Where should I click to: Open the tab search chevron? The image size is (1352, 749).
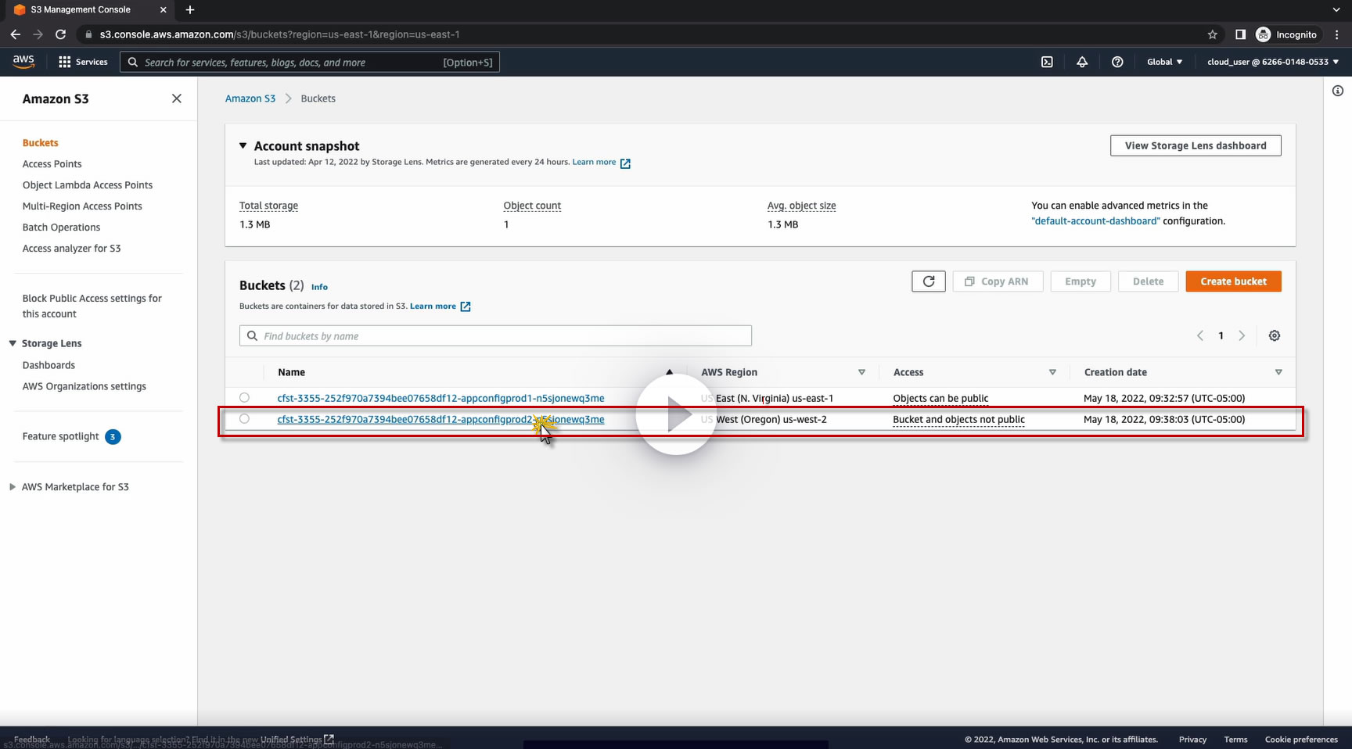1336,10
